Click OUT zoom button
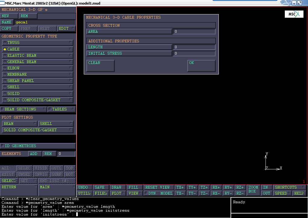The height and width of the screenshot is (218, 308). pyautogui.click(x=267, y=193)
